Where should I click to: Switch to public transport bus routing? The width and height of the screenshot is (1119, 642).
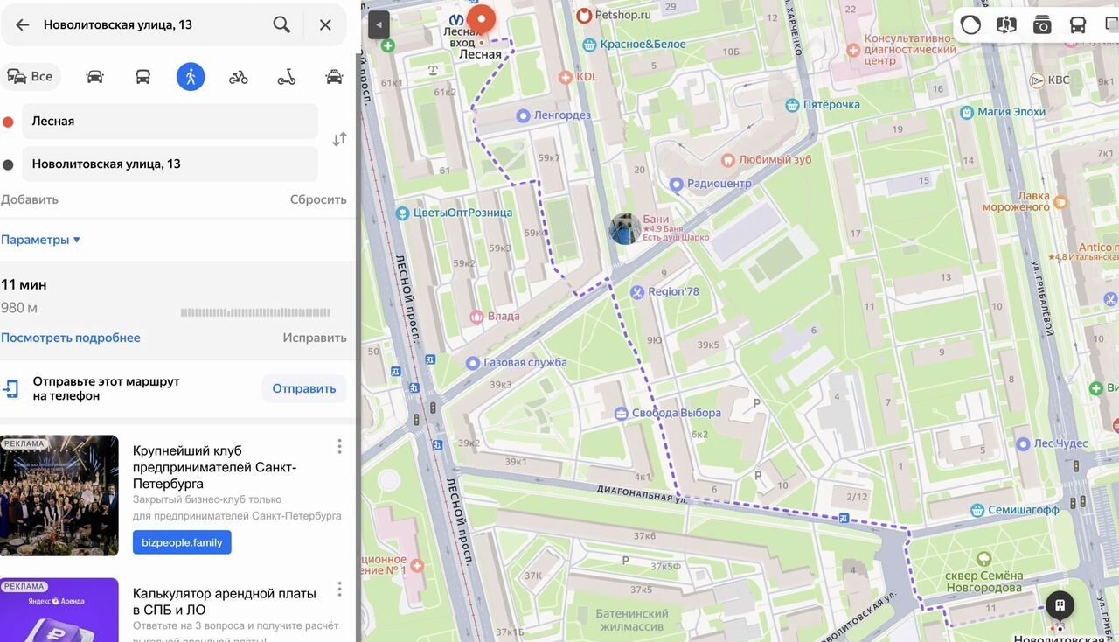[x=142, y=77]
